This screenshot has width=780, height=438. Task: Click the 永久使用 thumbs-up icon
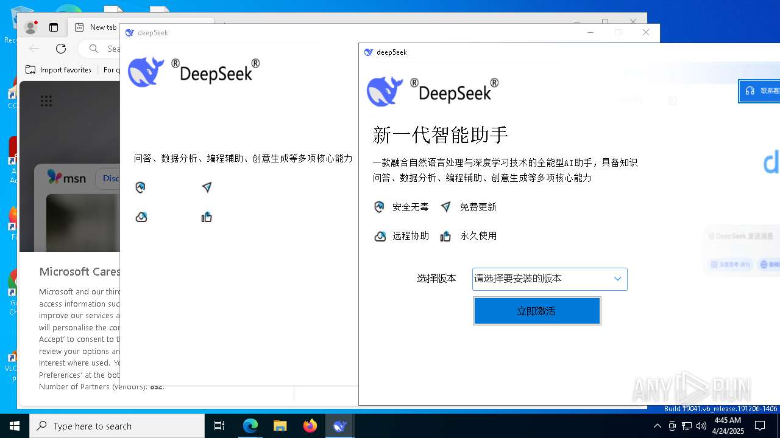[445, 236]
